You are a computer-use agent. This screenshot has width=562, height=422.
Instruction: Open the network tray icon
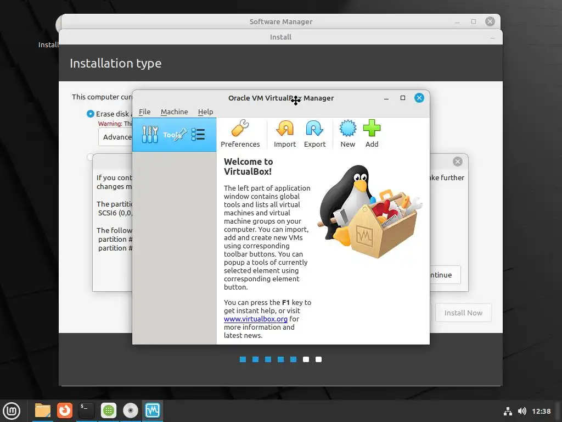508,411
